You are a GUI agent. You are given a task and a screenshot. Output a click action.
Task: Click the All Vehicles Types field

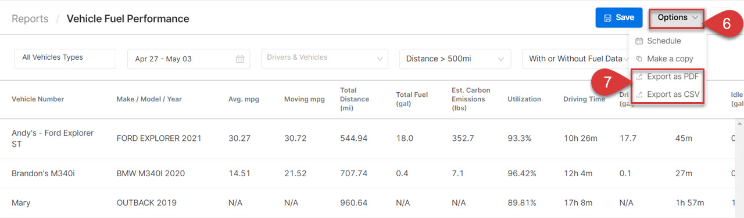coord(65,59)
